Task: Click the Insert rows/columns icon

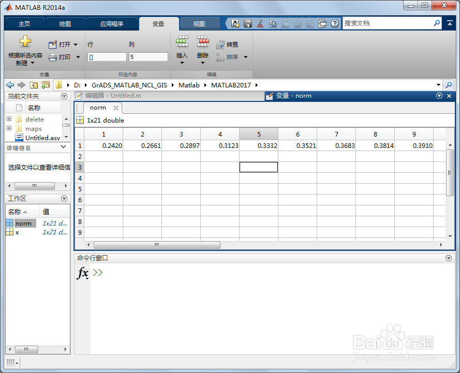Action: [x=182, y=41]
